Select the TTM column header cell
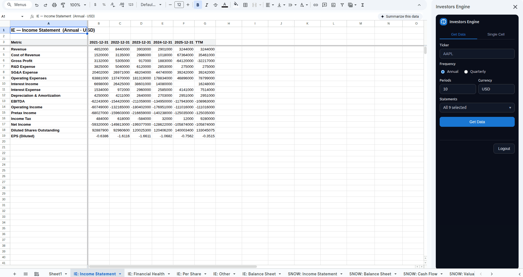 (205, 42)
